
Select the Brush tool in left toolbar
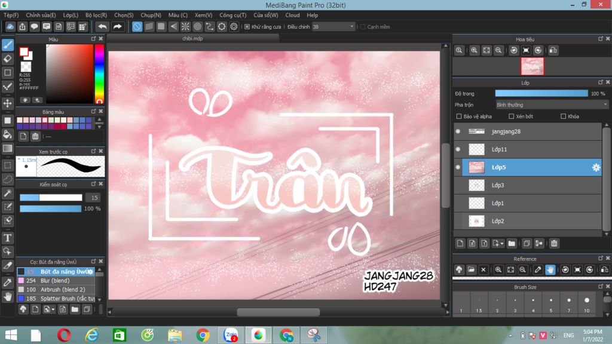[x=7, y=45]
